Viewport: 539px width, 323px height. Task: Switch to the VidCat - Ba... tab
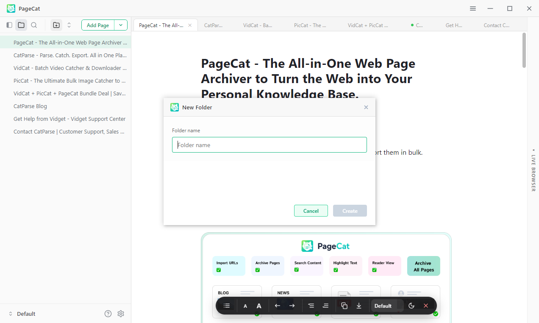point(258,25)
